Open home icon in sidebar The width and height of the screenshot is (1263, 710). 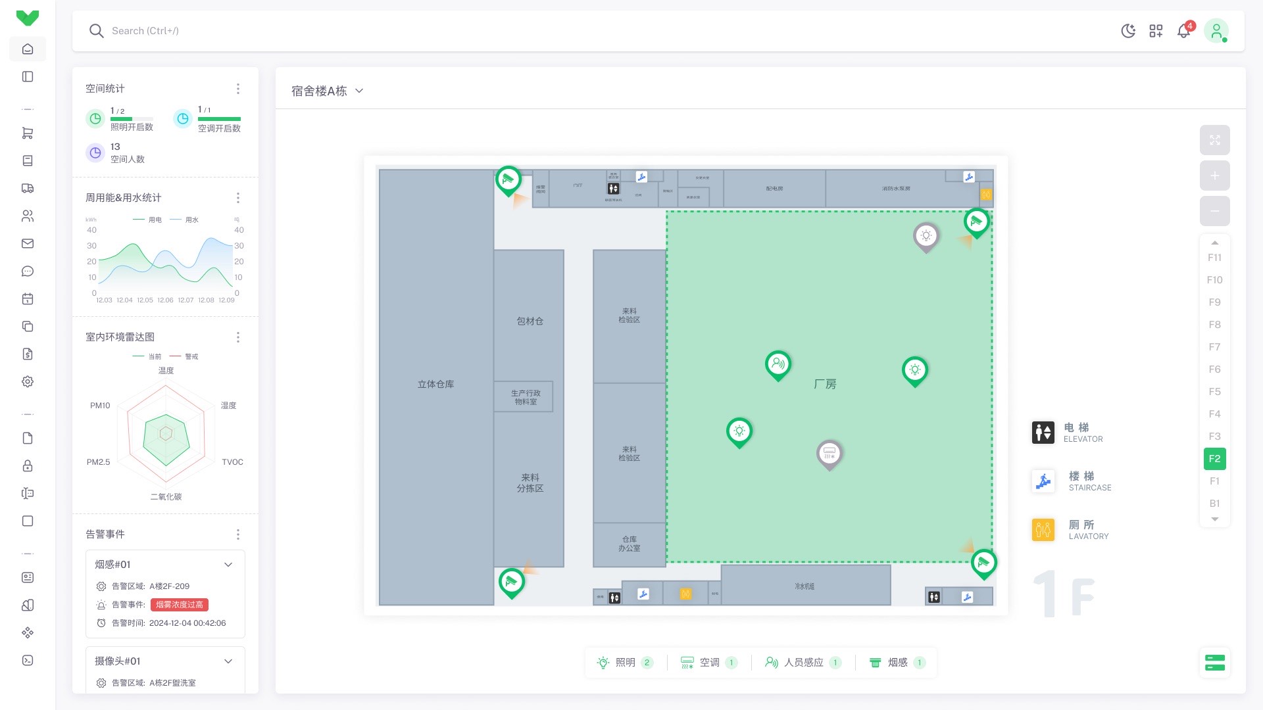pyautogui.click(x=28, y=49)
